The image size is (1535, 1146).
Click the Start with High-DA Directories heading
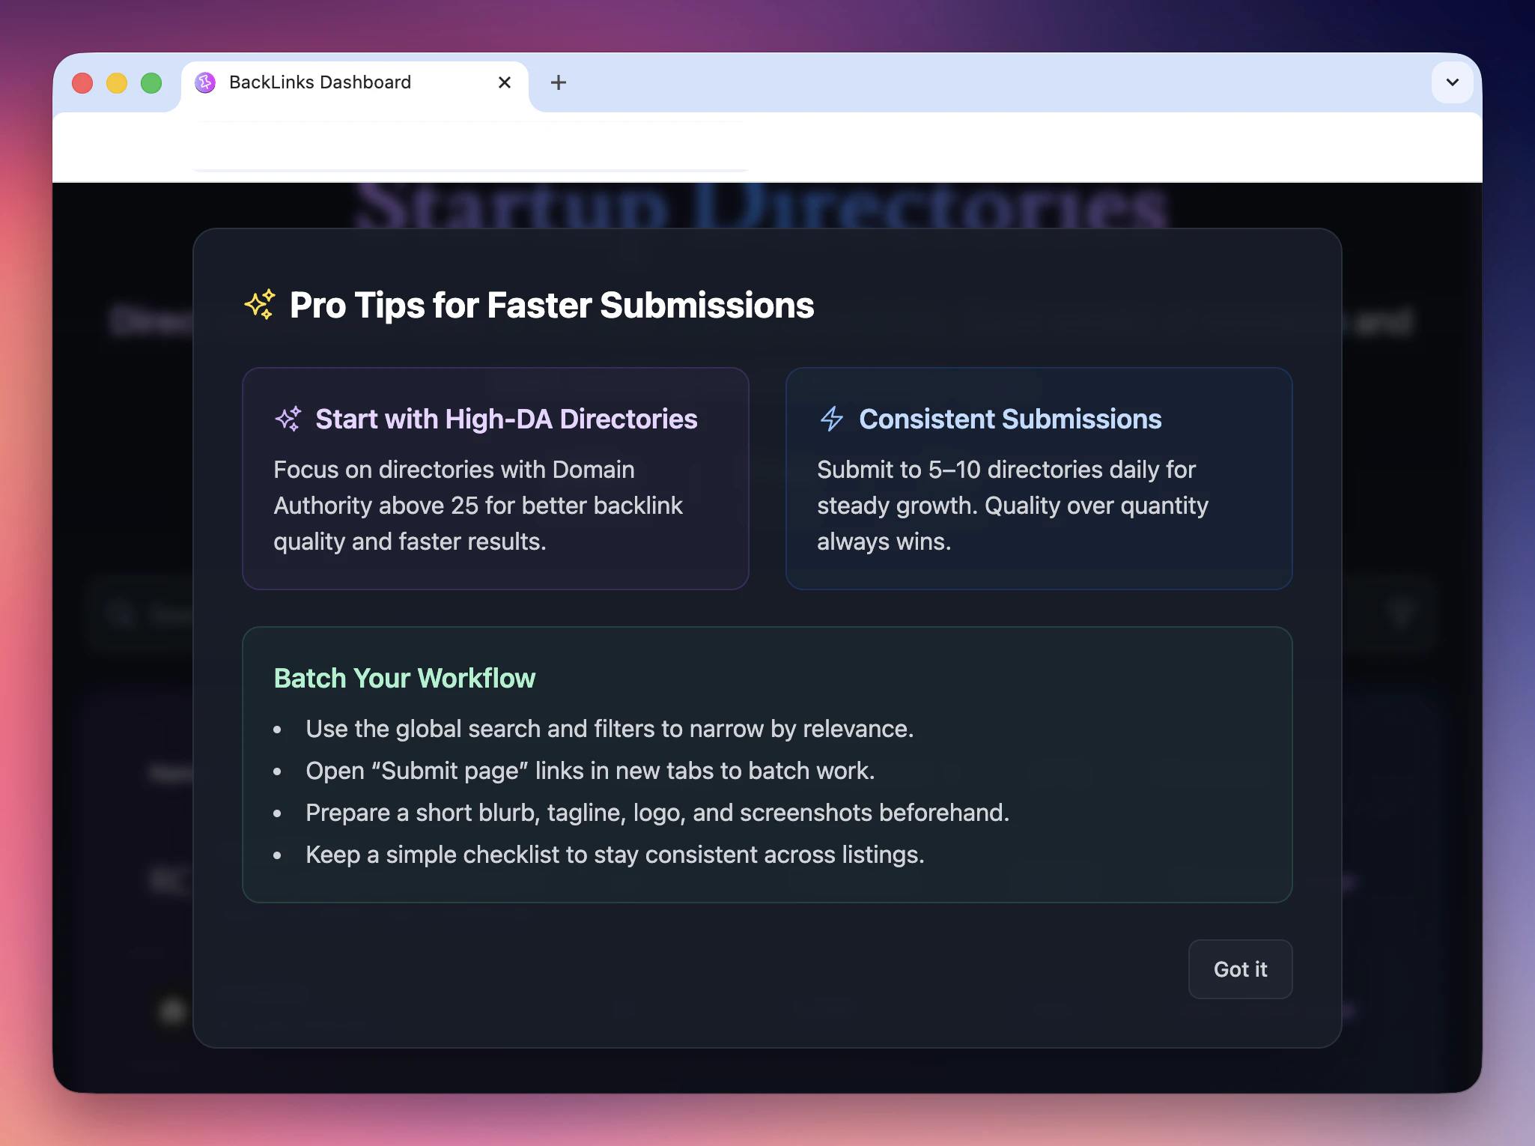(x=506, y=419)
